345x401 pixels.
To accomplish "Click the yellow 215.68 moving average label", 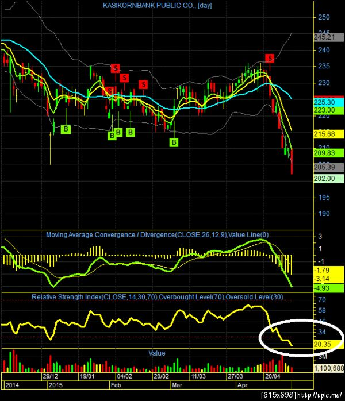I will (x=329, y=134).
